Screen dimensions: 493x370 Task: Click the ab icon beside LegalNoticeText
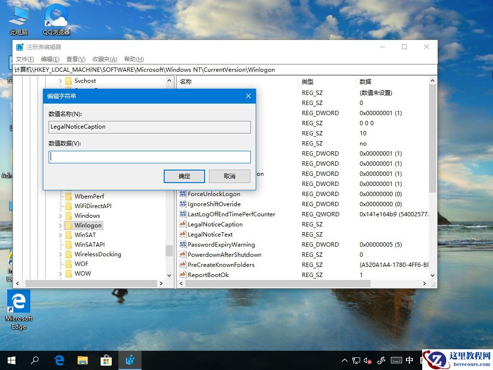(182, 234)
